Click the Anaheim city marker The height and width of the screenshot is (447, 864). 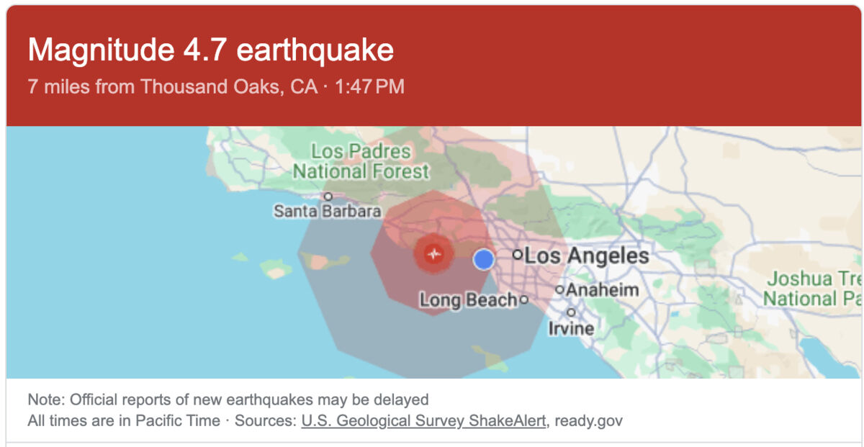click(x=559, y=290)
